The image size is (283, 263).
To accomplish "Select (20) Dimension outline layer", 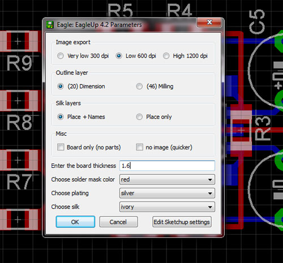I will 61,87.
